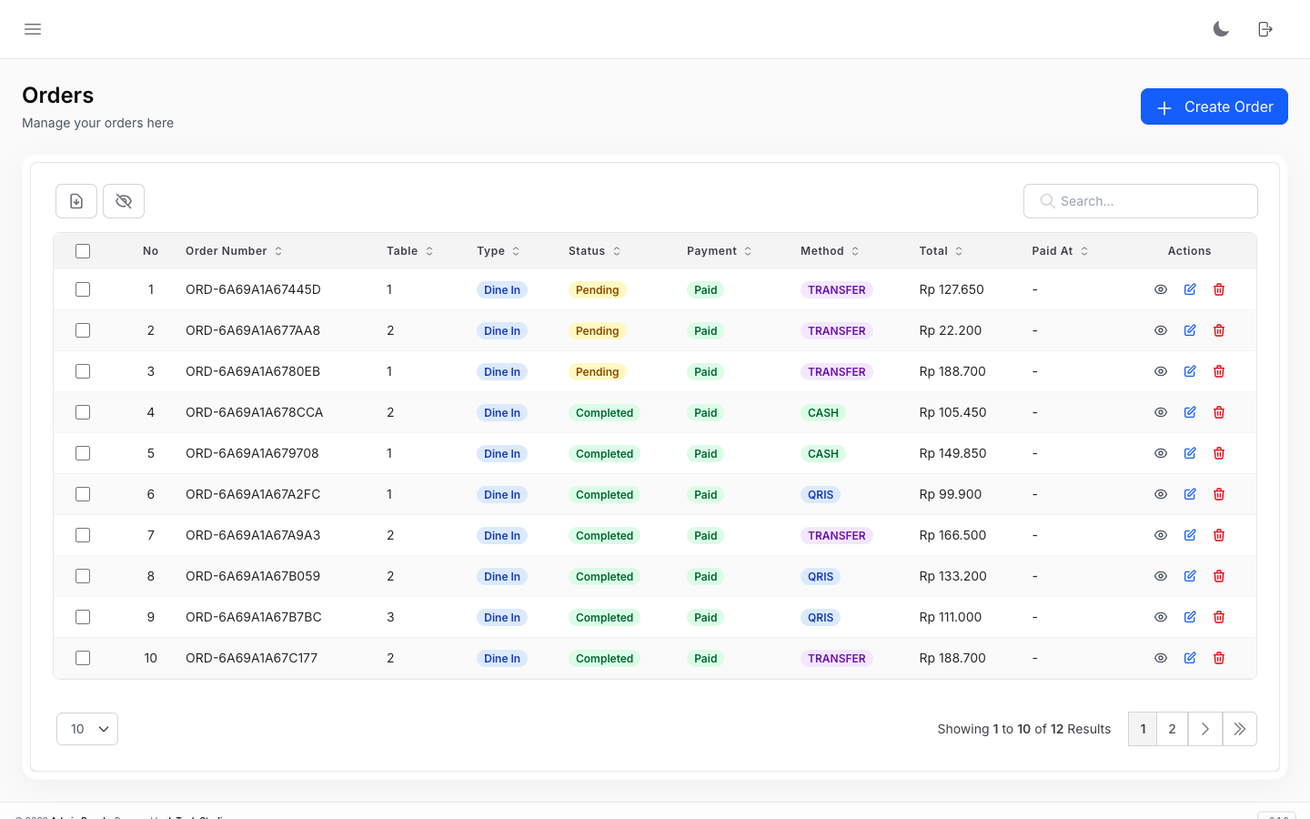Click total Rp 166.500
The image size is (1310, 819).
click(x=952, y=535)
